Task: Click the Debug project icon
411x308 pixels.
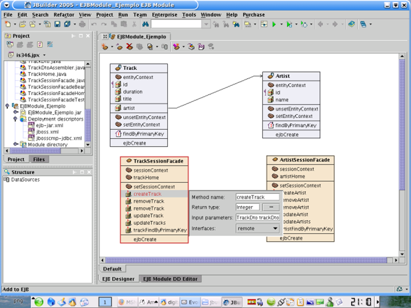Action: 290,24
